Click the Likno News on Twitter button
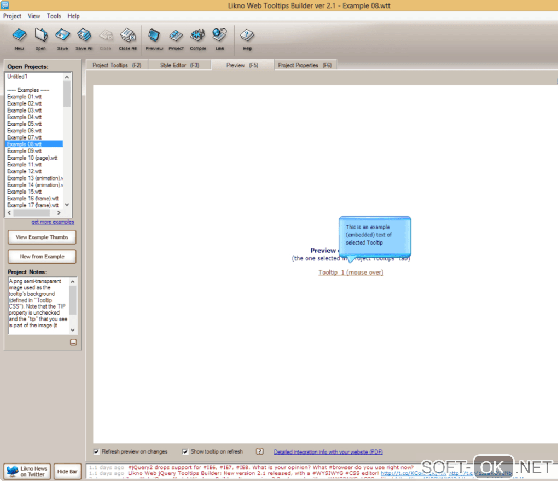 click(x=27, y=471)
